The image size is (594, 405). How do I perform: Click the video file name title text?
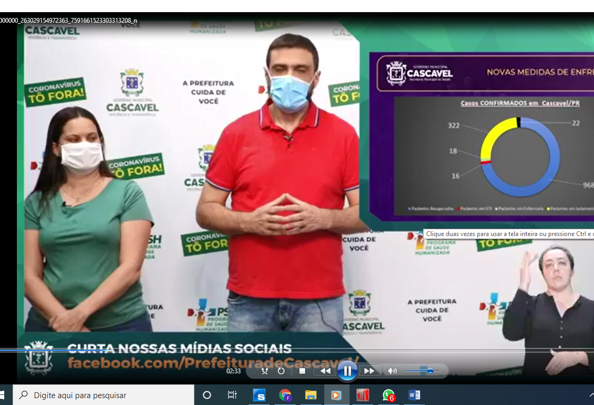click(69, 21)
